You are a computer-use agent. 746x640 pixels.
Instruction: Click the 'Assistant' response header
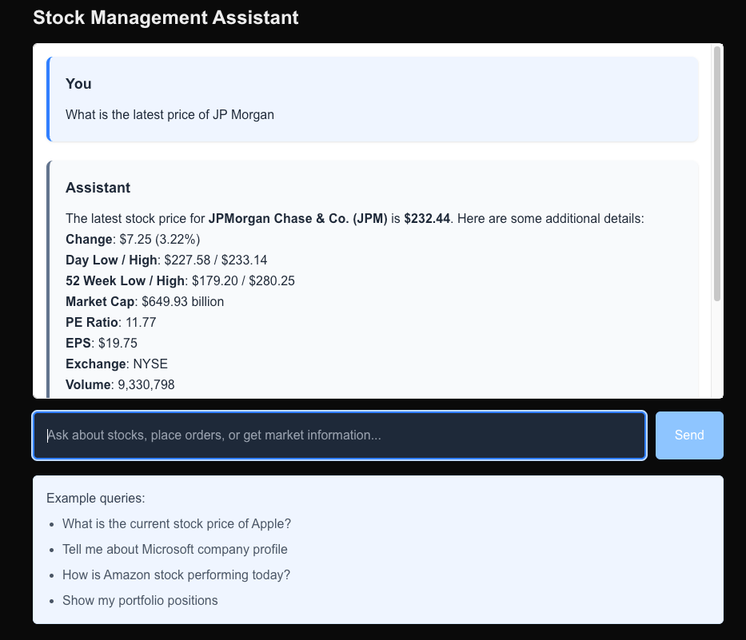(98, 188)
